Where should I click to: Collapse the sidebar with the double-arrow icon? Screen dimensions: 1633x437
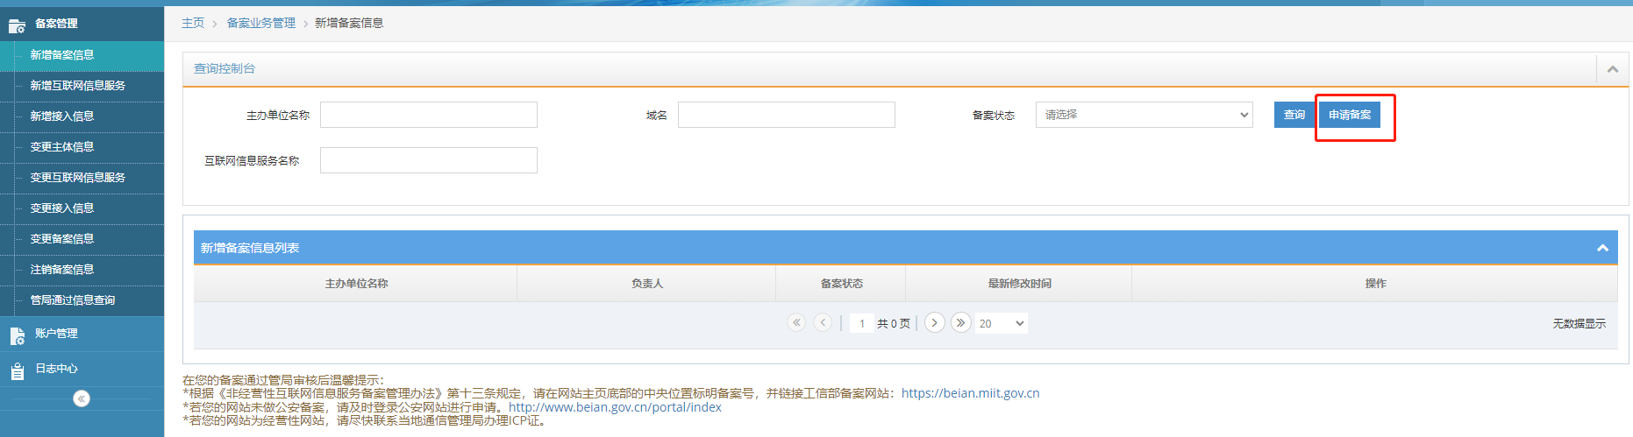click(82, 399)
